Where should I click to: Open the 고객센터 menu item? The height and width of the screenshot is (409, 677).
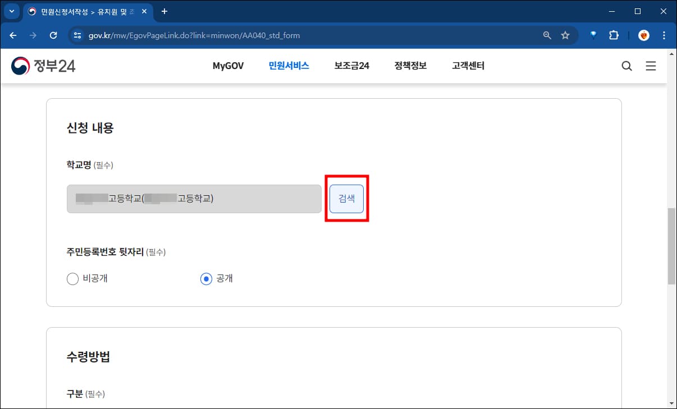tap(468, 66)
